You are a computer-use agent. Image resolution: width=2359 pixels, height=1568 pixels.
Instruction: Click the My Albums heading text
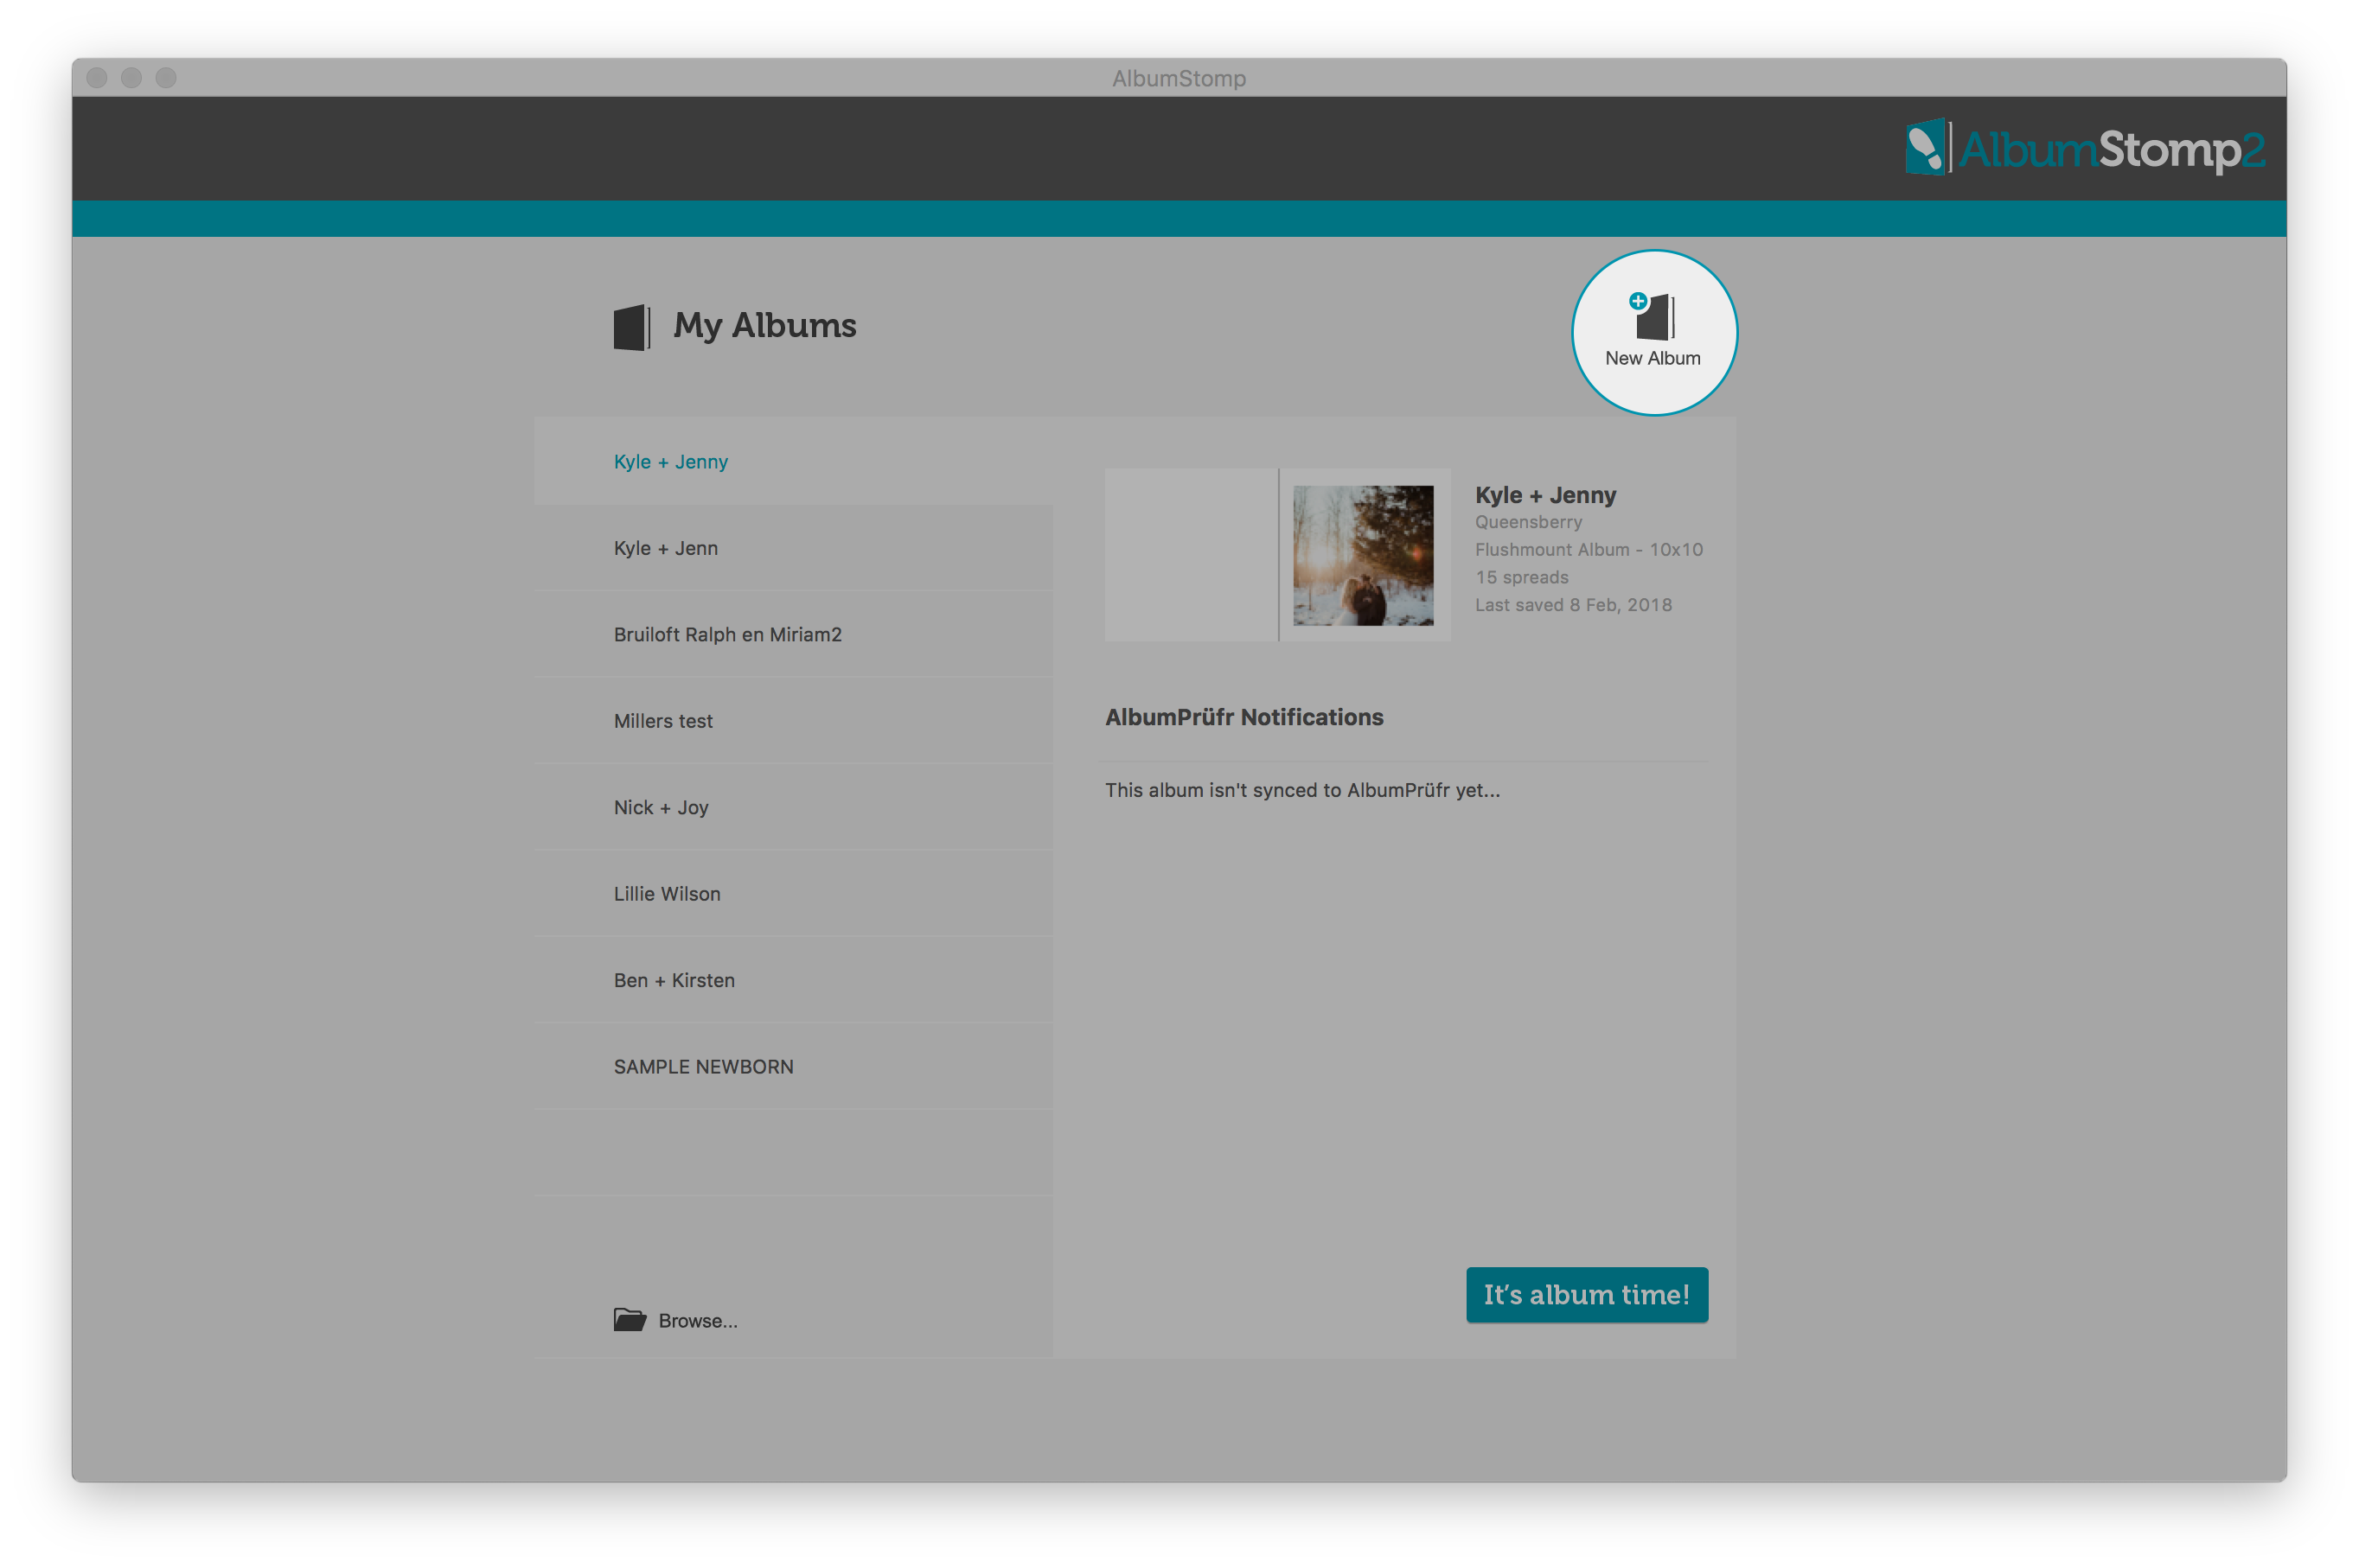(x=764, y=326)
